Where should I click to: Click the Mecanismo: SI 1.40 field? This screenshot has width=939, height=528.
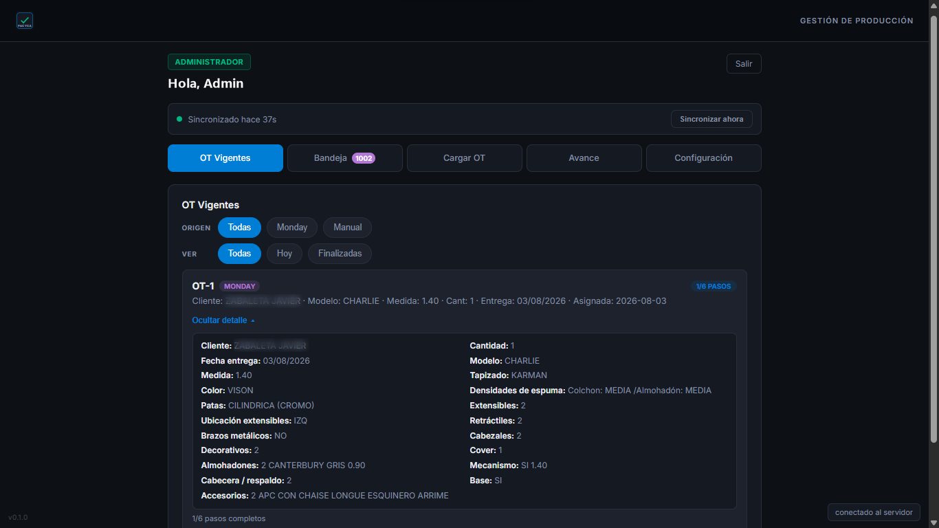(508, 465)
